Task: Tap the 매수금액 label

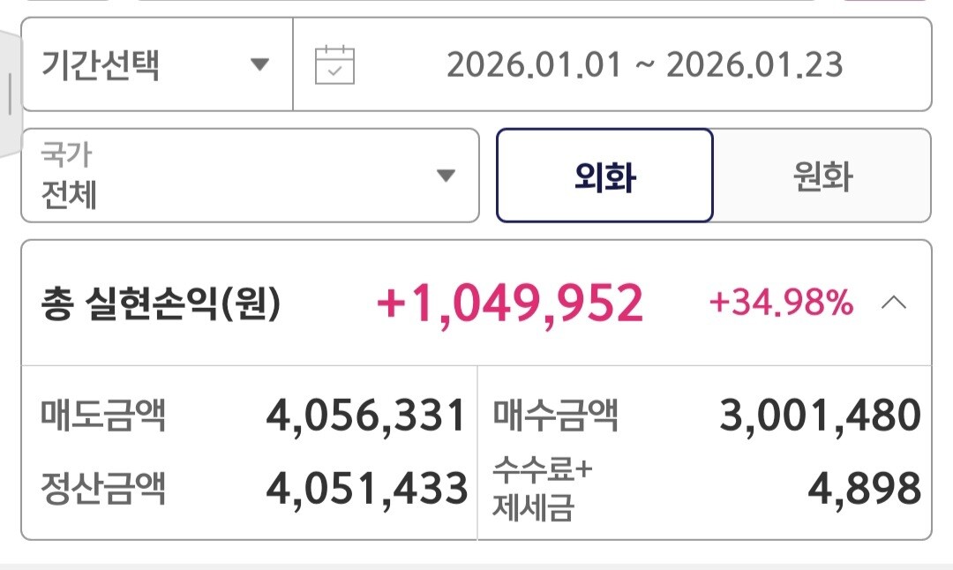Action: coord(555,415)
